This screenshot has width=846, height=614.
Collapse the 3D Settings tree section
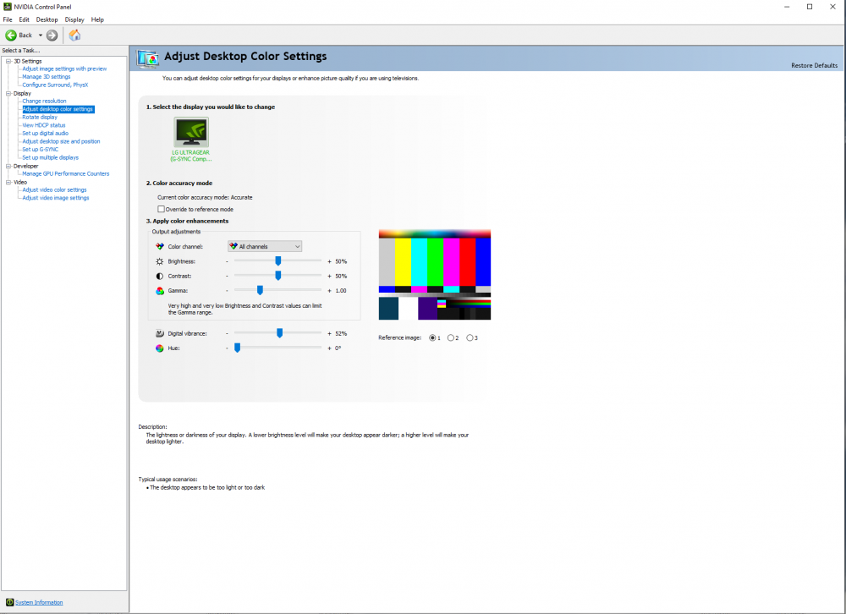tap(7, 61)
